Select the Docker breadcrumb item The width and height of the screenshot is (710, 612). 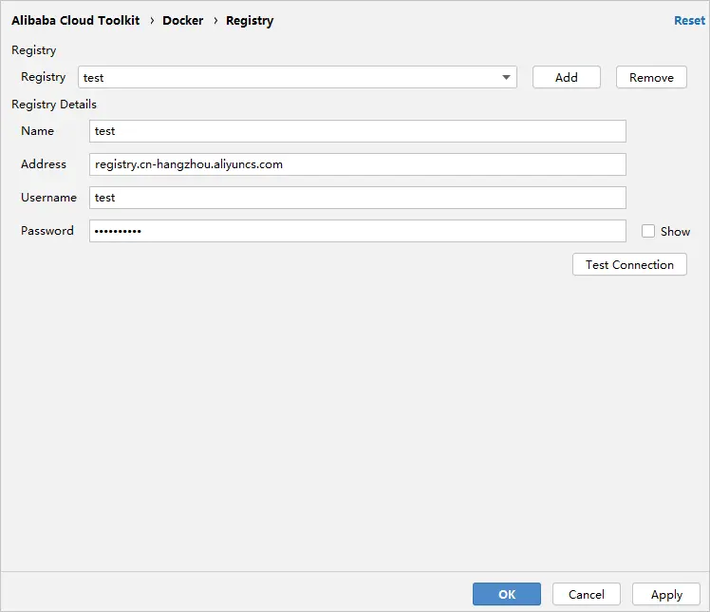[183, 20]
